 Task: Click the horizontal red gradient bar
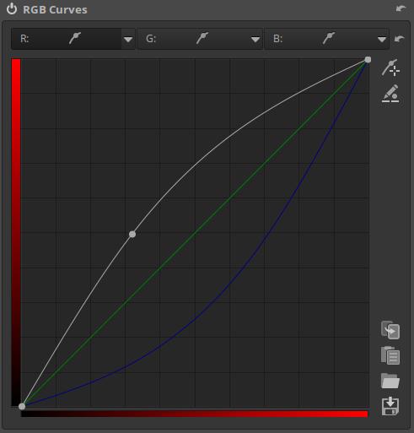(194, 414)
